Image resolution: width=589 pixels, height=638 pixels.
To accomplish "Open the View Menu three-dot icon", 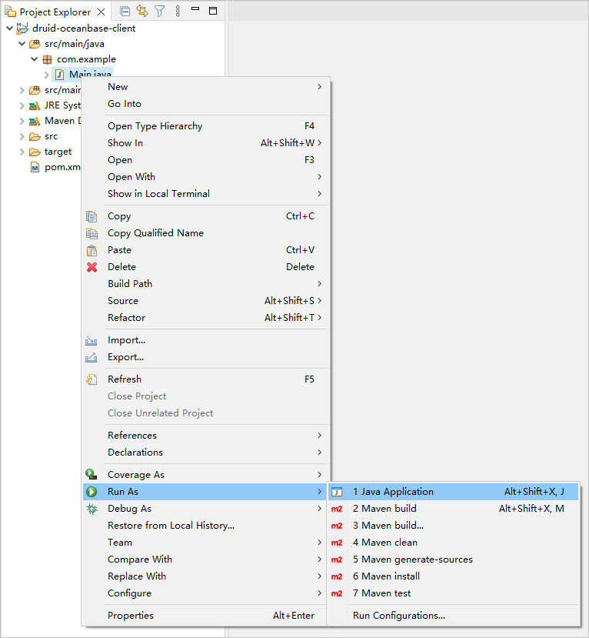I will click(178, 11).
